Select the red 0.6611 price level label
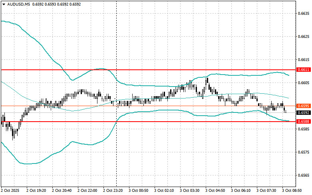 coord(304,70)
